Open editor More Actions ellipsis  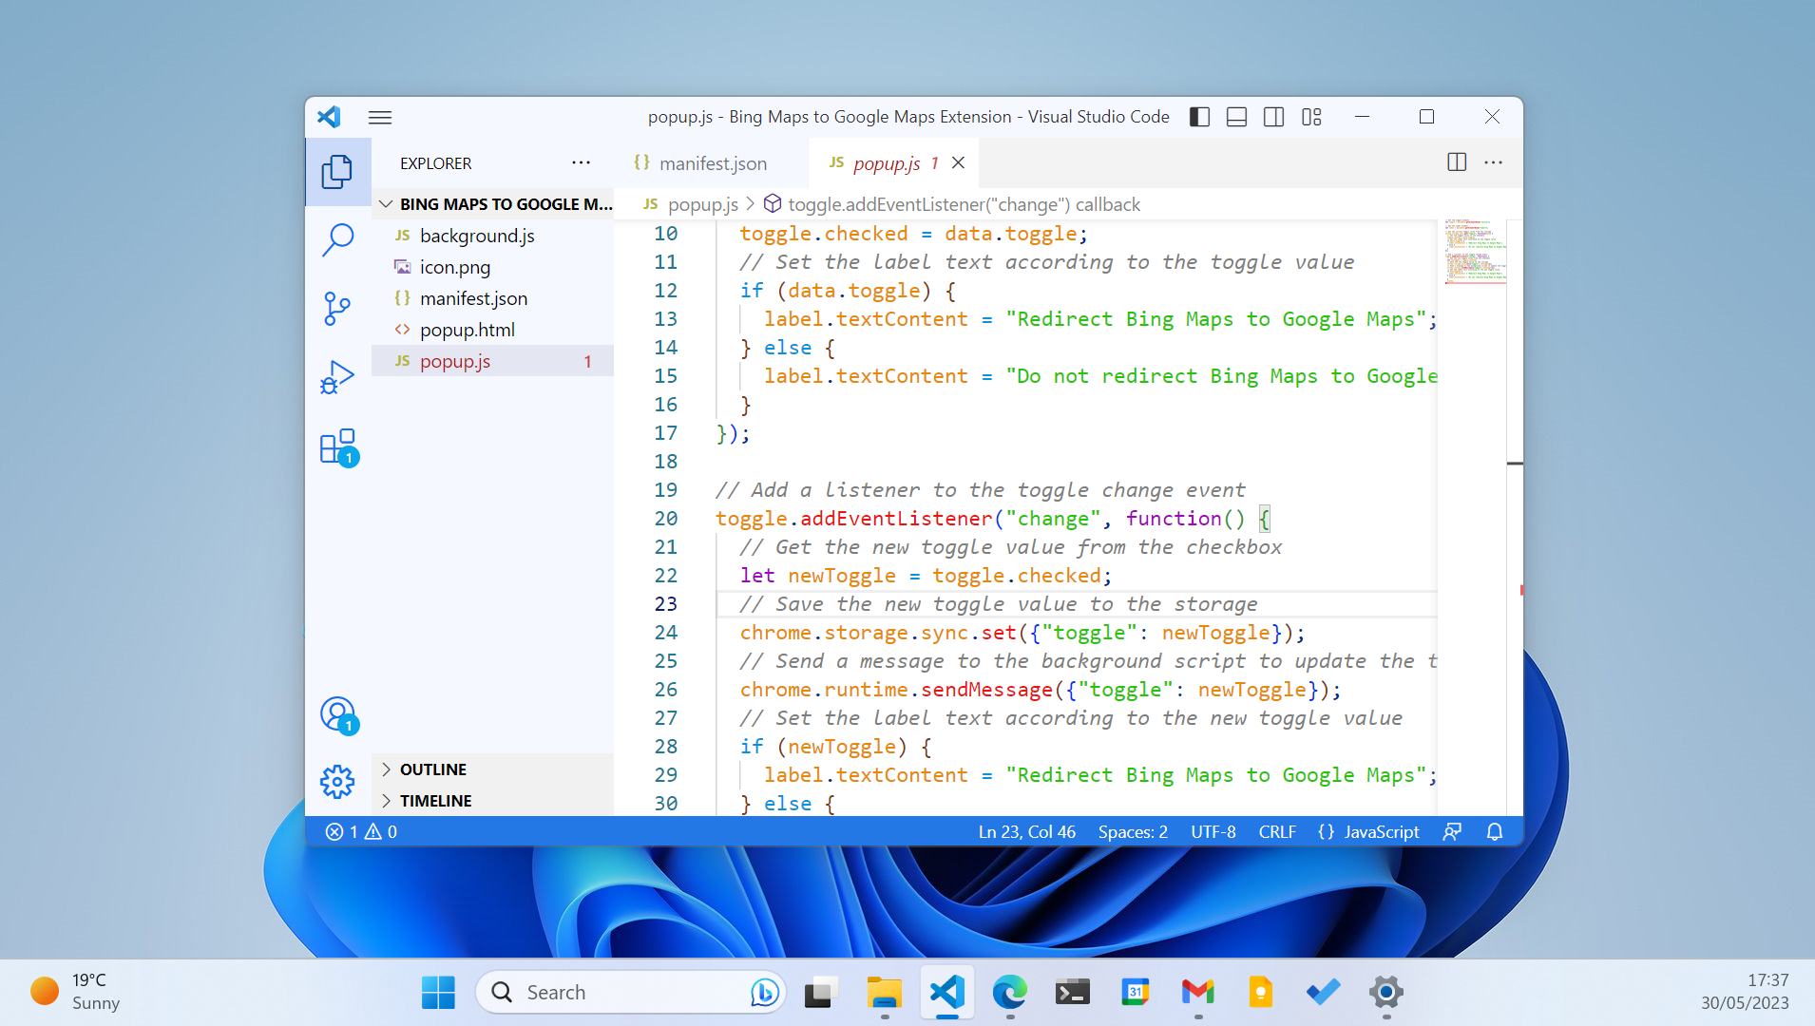pyautogui.click(x=1494, y=162)
